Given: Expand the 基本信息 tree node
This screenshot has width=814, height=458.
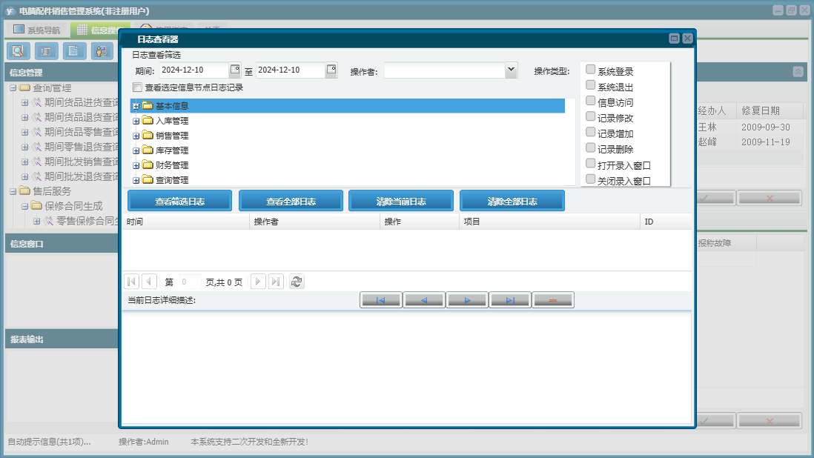Looking at the screenshot, I should [136, 106].
